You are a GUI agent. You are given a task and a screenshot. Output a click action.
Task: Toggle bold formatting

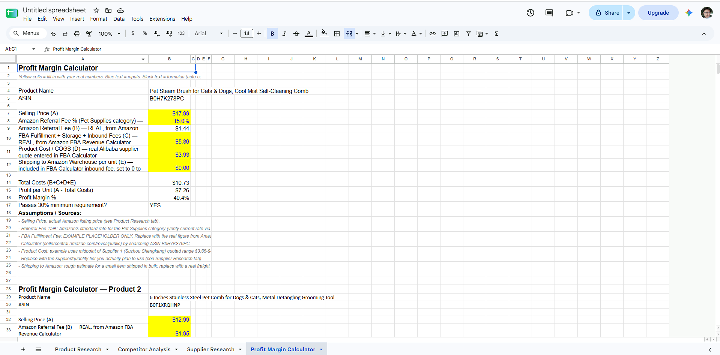(272, 34)
